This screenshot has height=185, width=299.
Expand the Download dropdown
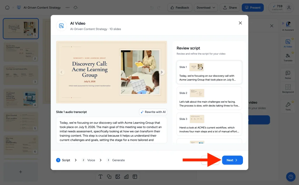[206, 8]
